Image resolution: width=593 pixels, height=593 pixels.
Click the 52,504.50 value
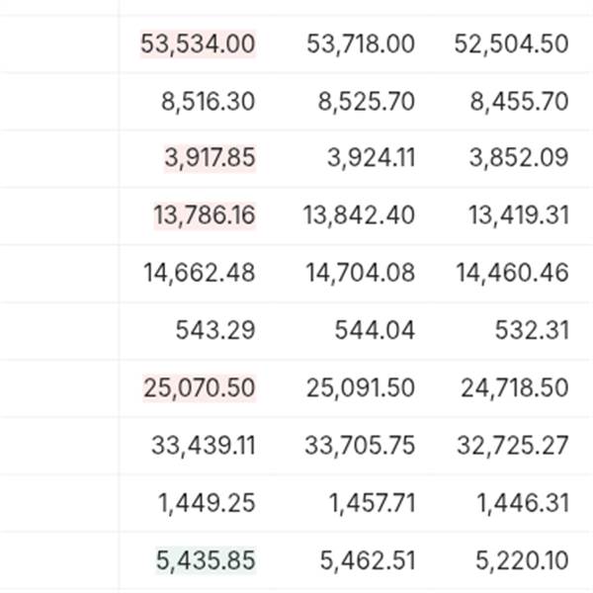pos(512,43)
